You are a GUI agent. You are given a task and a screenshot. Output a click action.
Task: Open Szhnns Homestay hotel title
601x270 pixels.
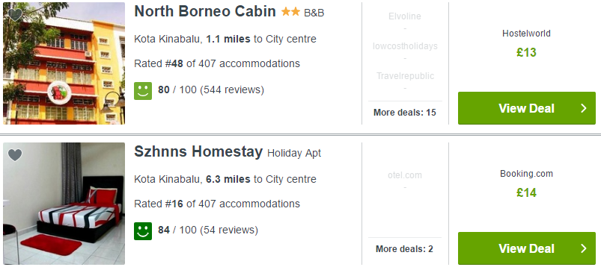click(198, 151)
